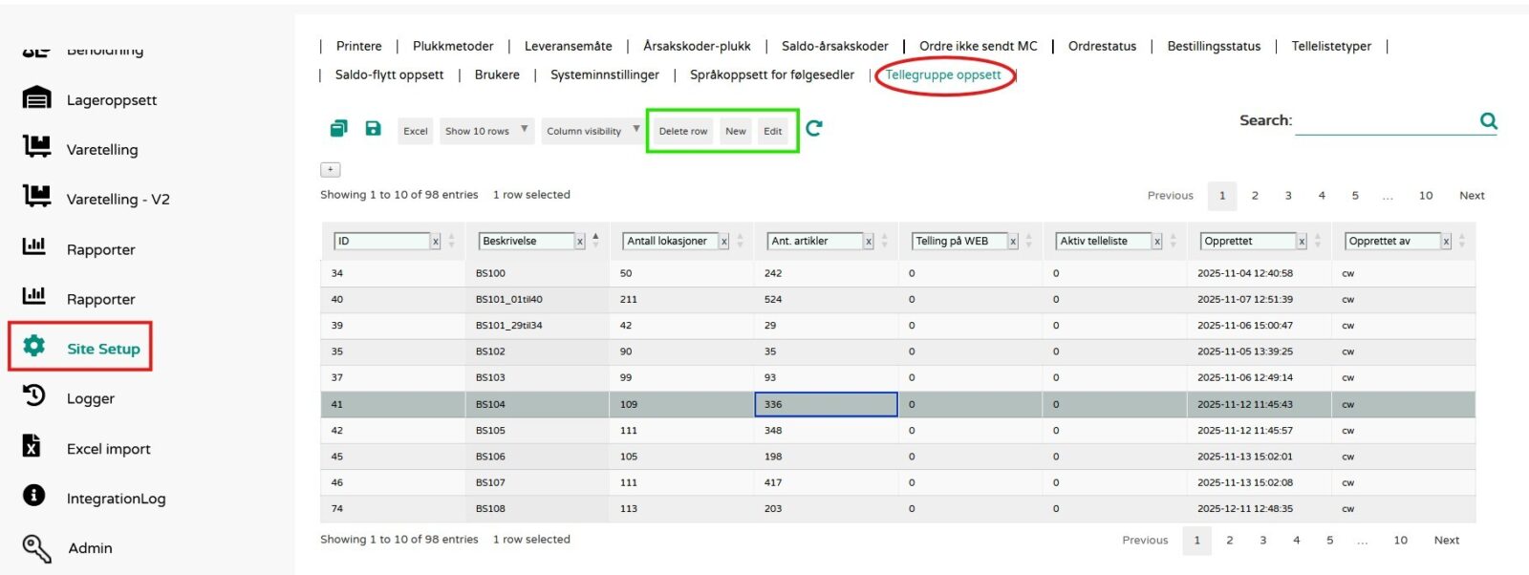Click the save disk icon in the toolbar
Screen dimensions: 1529x575
tap(373, 128)
